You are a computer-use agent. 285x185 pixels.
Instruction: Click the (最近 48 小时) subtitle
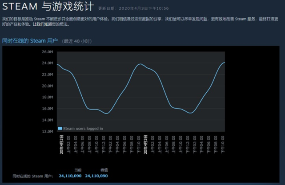point(77,41)
